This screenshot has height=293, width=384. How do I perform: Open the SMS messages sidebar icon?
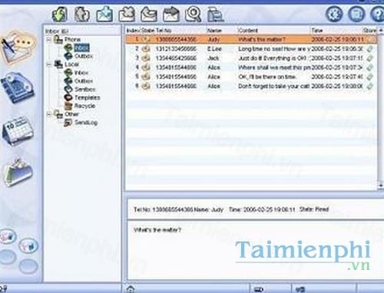click(x=18, y=48)
